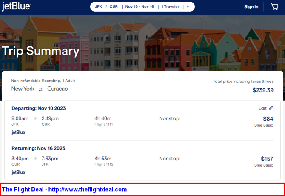Click Non-refundable Roundtrip, 1 Adult text
285x196 pixels.
pos(43,81)
